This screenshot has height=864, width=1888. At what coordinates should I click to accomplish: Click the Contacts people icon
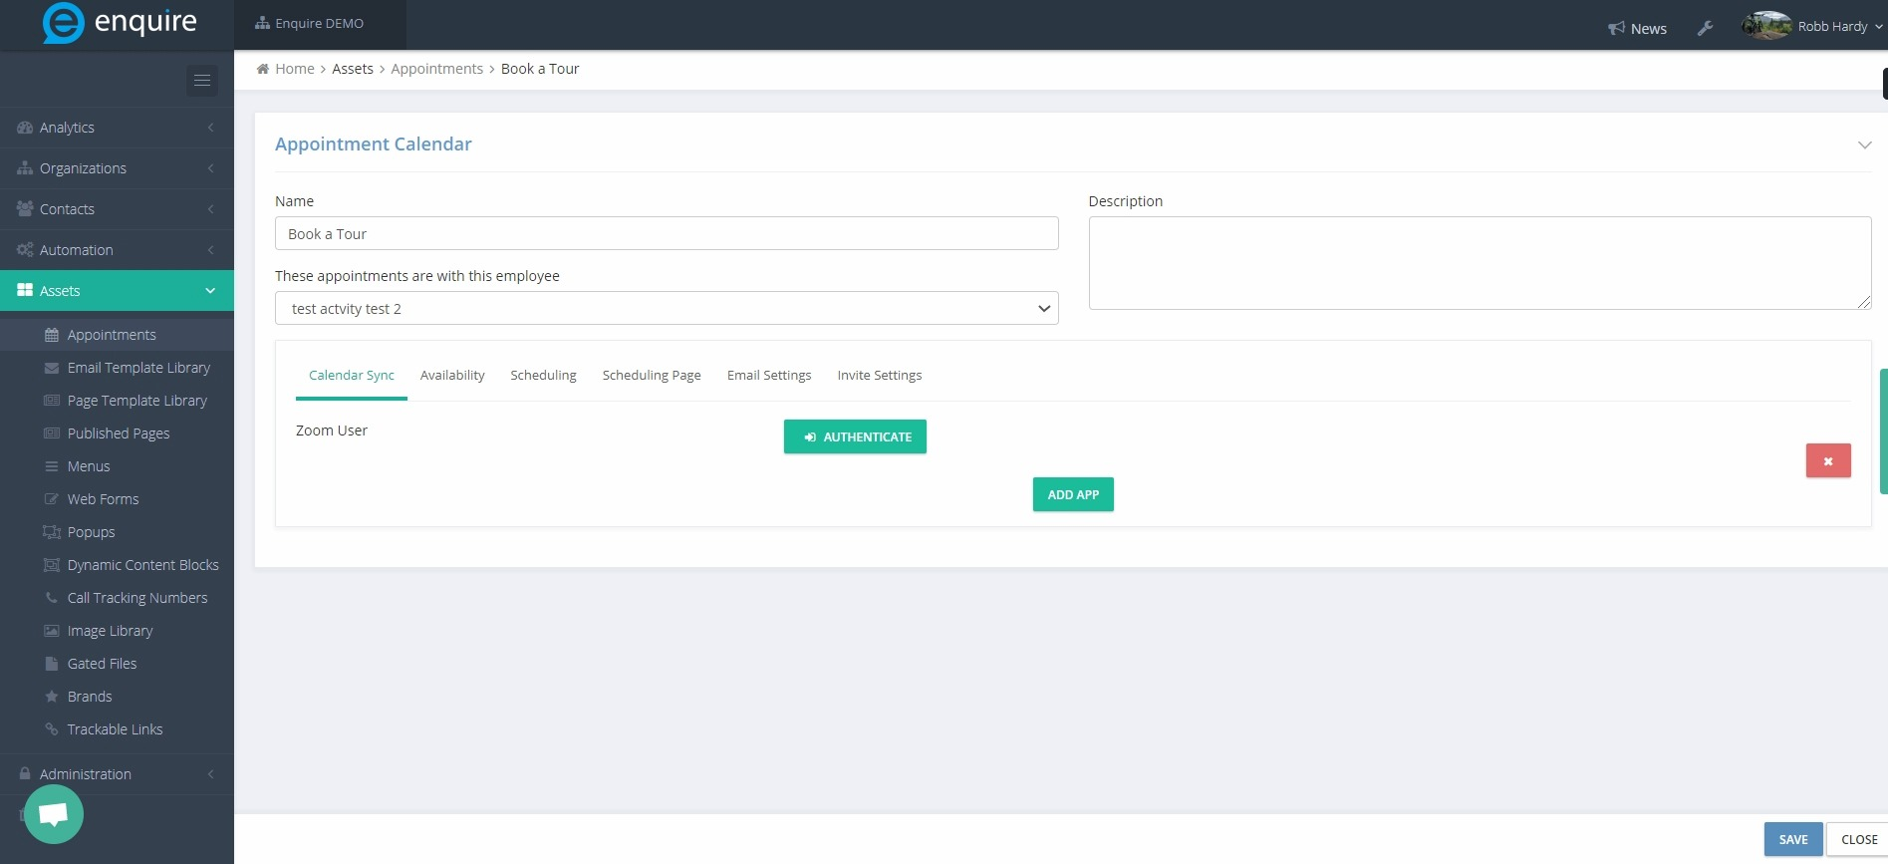[25, 209]
